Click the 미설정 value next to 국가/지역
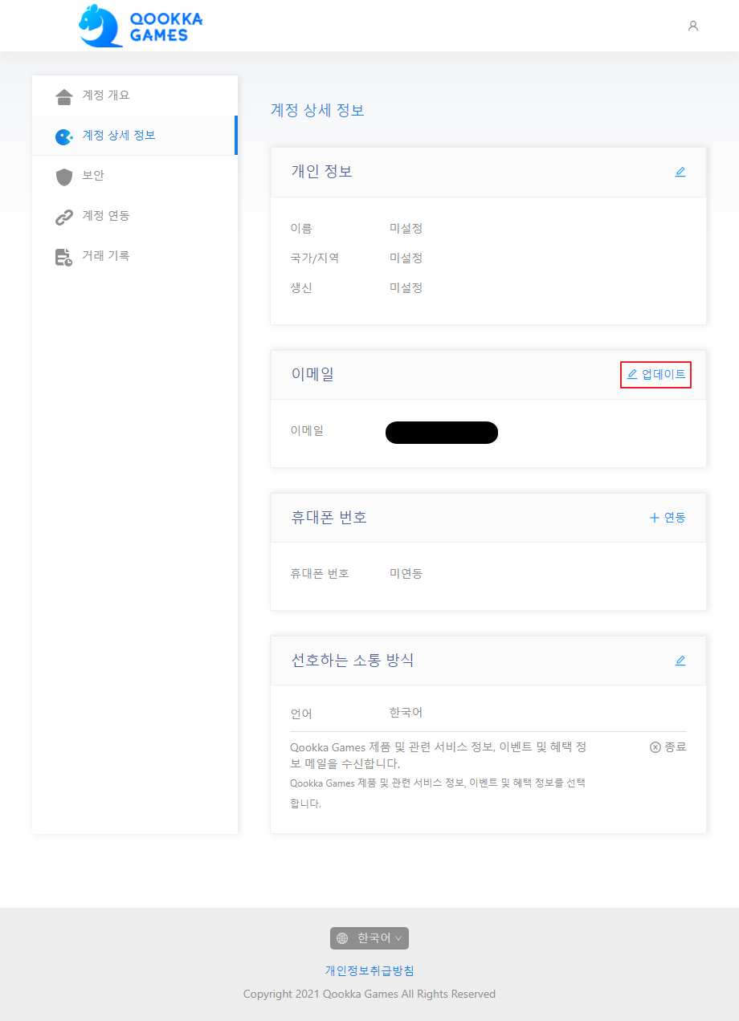This screenshot has width=739, height=1021. [x=406, y=258]
